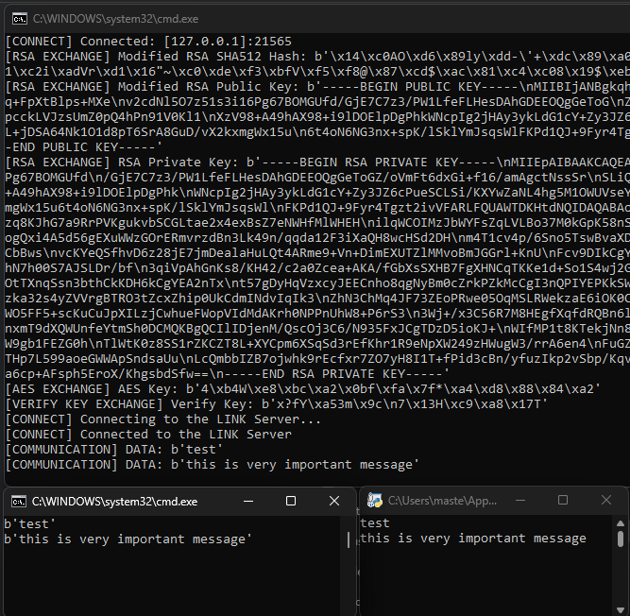
Task: Click the "test" output in the Python window
Action: pyautogui.click(x=375, y=523)
